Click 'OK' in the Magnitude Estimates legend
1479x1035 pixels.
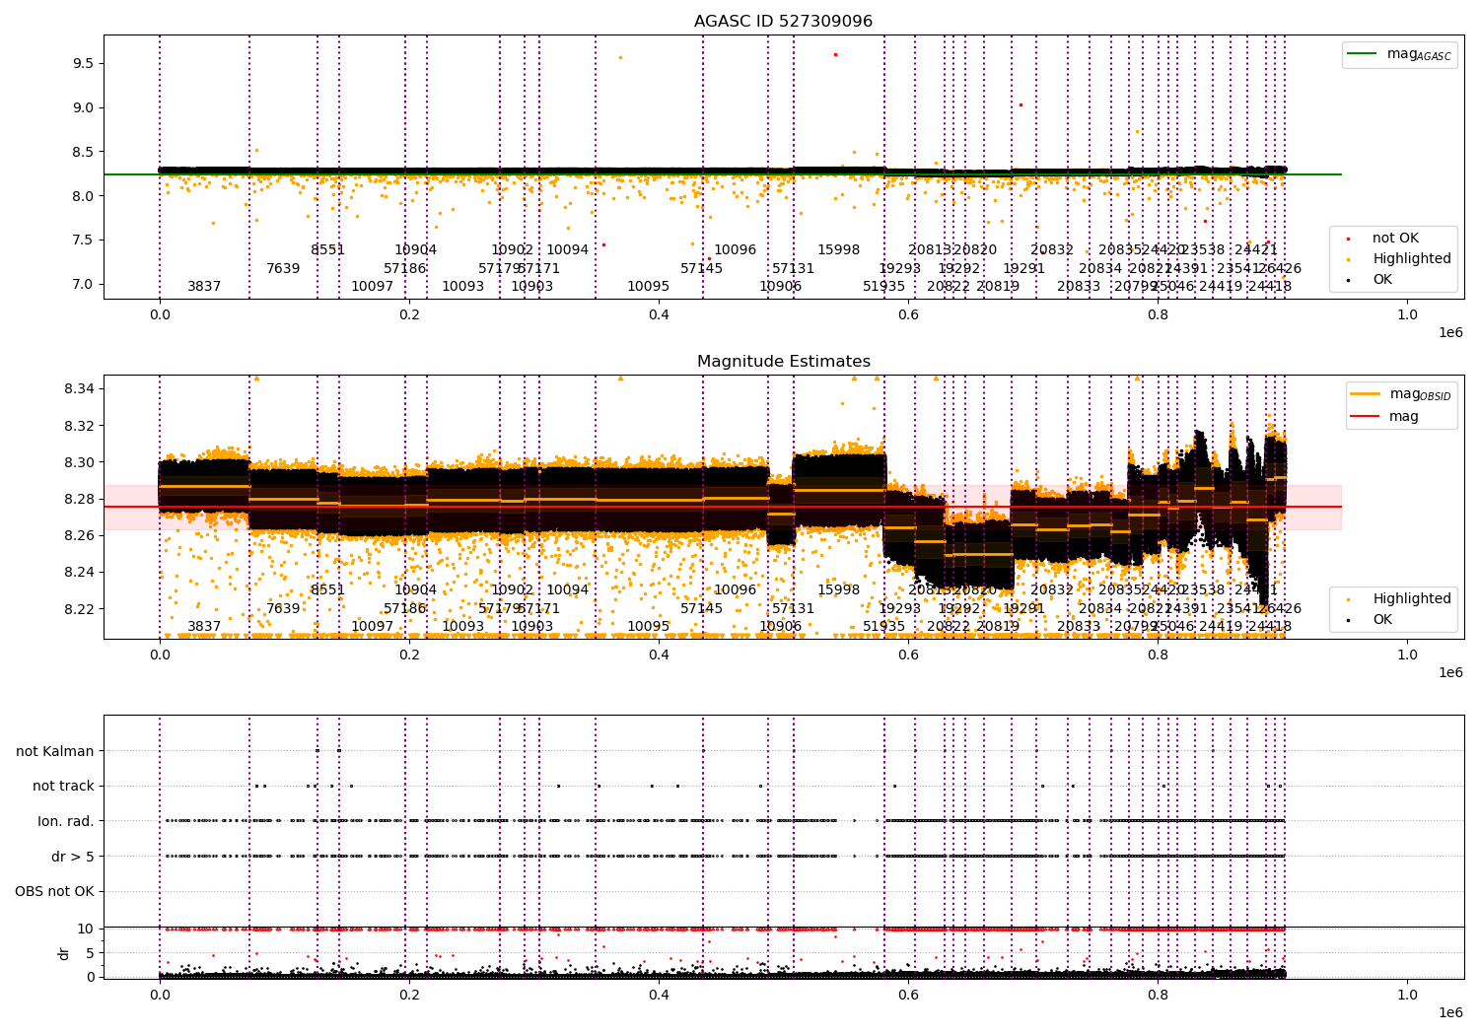click(1382, 620)
